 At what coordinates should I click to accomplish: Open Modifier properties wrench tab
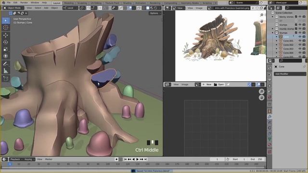click(x=269, y=117)
